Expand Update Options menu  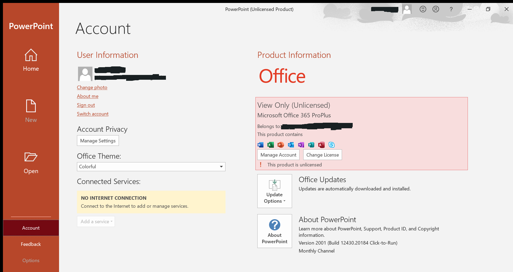[275, 191]
